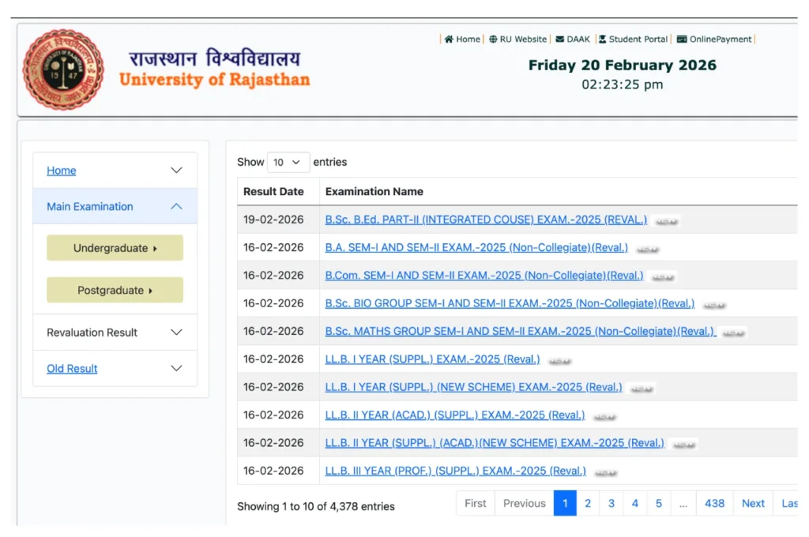Click the Next pagination button

pos(752,503)
